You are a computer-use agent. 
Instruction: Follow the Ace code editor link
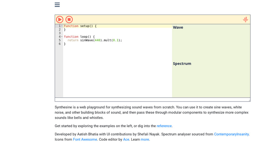(x=126, y=139)
